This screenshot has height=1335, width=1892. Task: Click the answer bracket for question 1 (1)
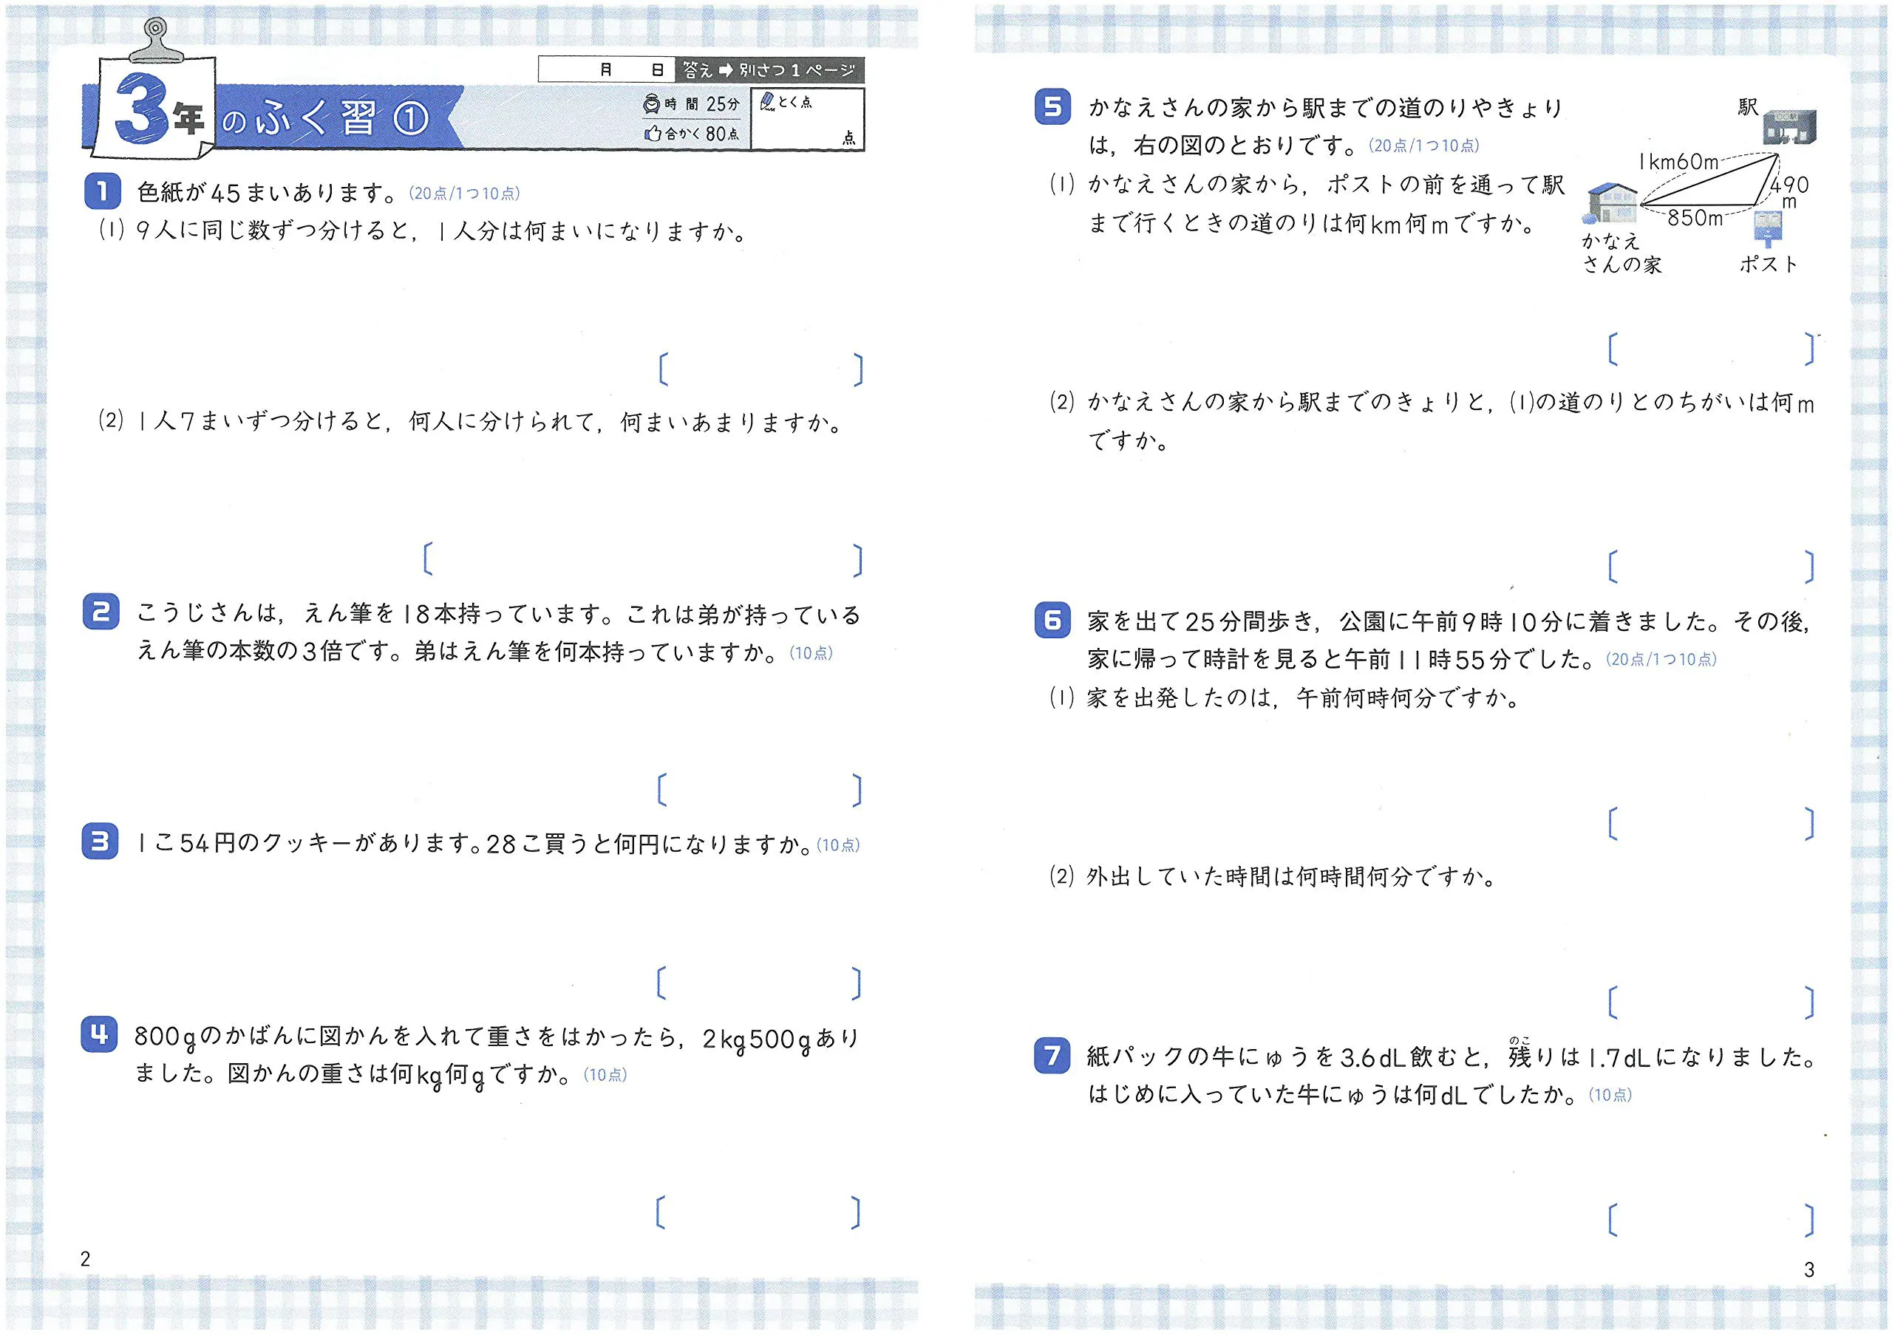pos(760,370)
